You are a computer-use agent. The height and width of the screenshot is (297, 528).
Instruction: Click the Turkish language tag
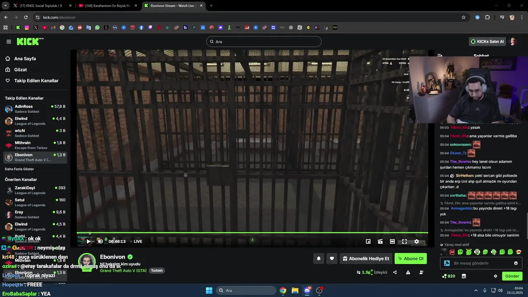pos(157,271)
